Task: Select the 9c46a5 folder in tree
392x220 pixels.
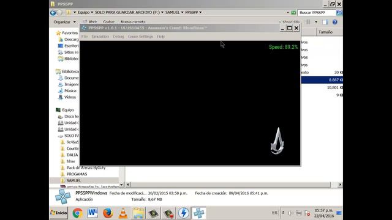Action: [70, 142]
